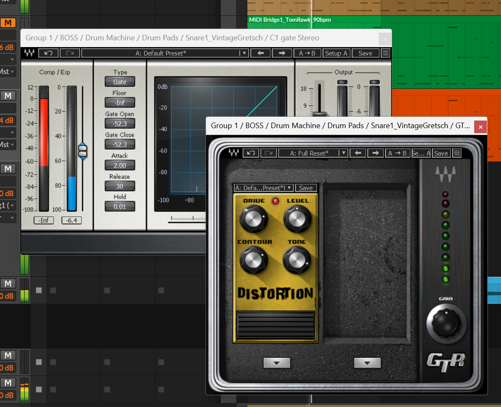Click the Comp/Exp threshold slider handle
The image size is (501, 407).
83,150
